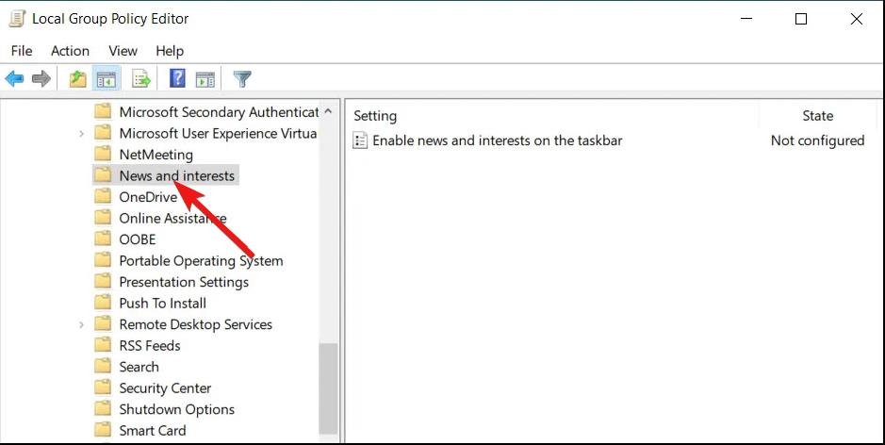The width and height of the screenshot is (885, 445).
Task: Click the Local Group Policy Editor title icon
Action: click(x=18, y=19)
